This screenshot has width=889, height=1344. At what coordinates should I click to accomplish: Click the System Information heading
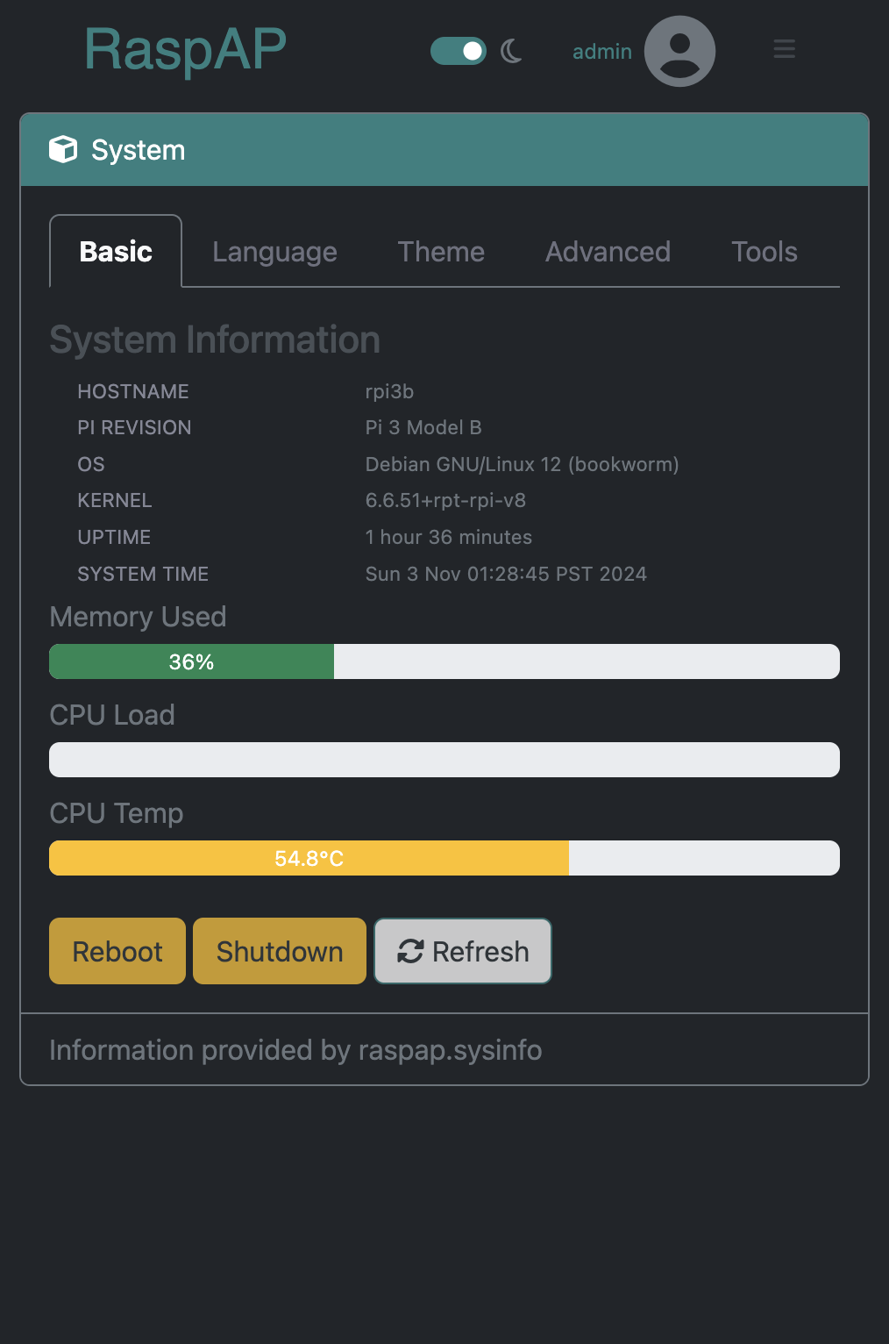pyautogui.click(x=215, y=340)
